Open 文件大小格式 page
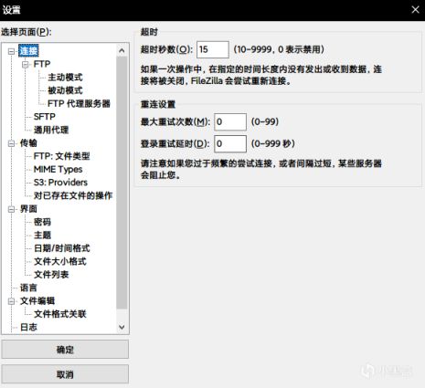Image resolution: width=425 pixels, height=388 pixels. [x=60, y=261]
